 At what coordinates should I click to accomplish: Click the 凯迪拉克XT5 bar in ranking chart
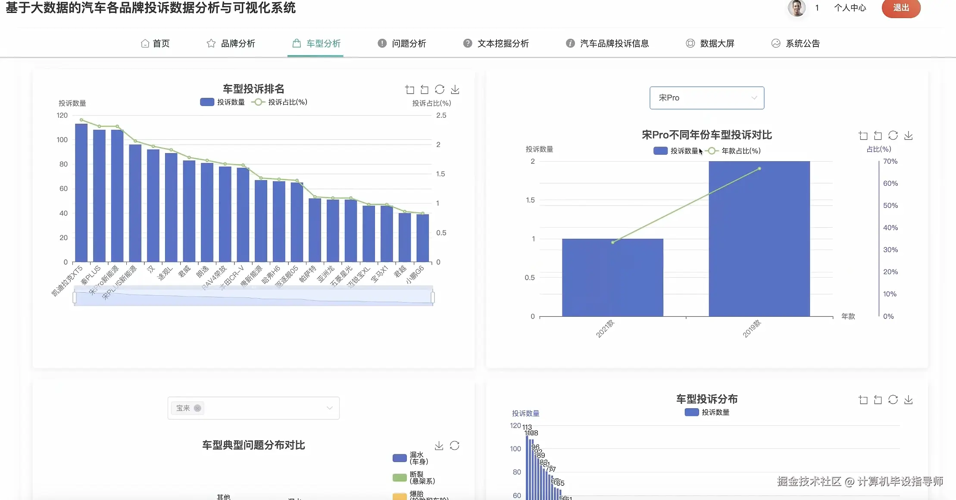[x=81, y=193]
